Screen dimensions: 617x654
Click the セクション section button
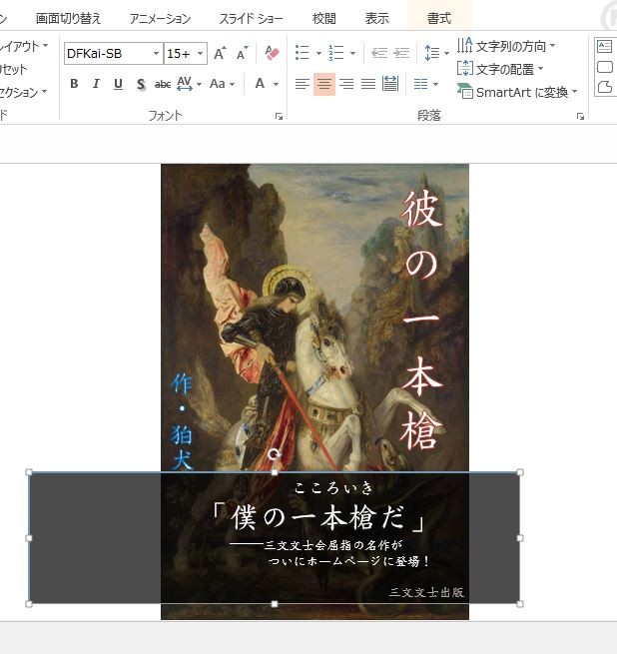tap(23, 92)
